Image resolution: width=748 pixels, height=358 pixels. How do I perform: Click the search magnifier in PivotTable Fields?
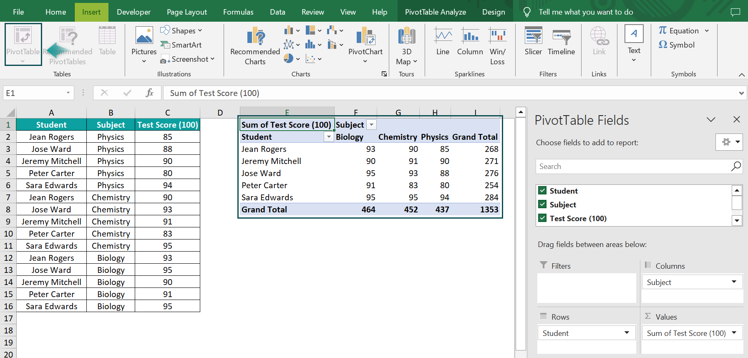[736, 166]
